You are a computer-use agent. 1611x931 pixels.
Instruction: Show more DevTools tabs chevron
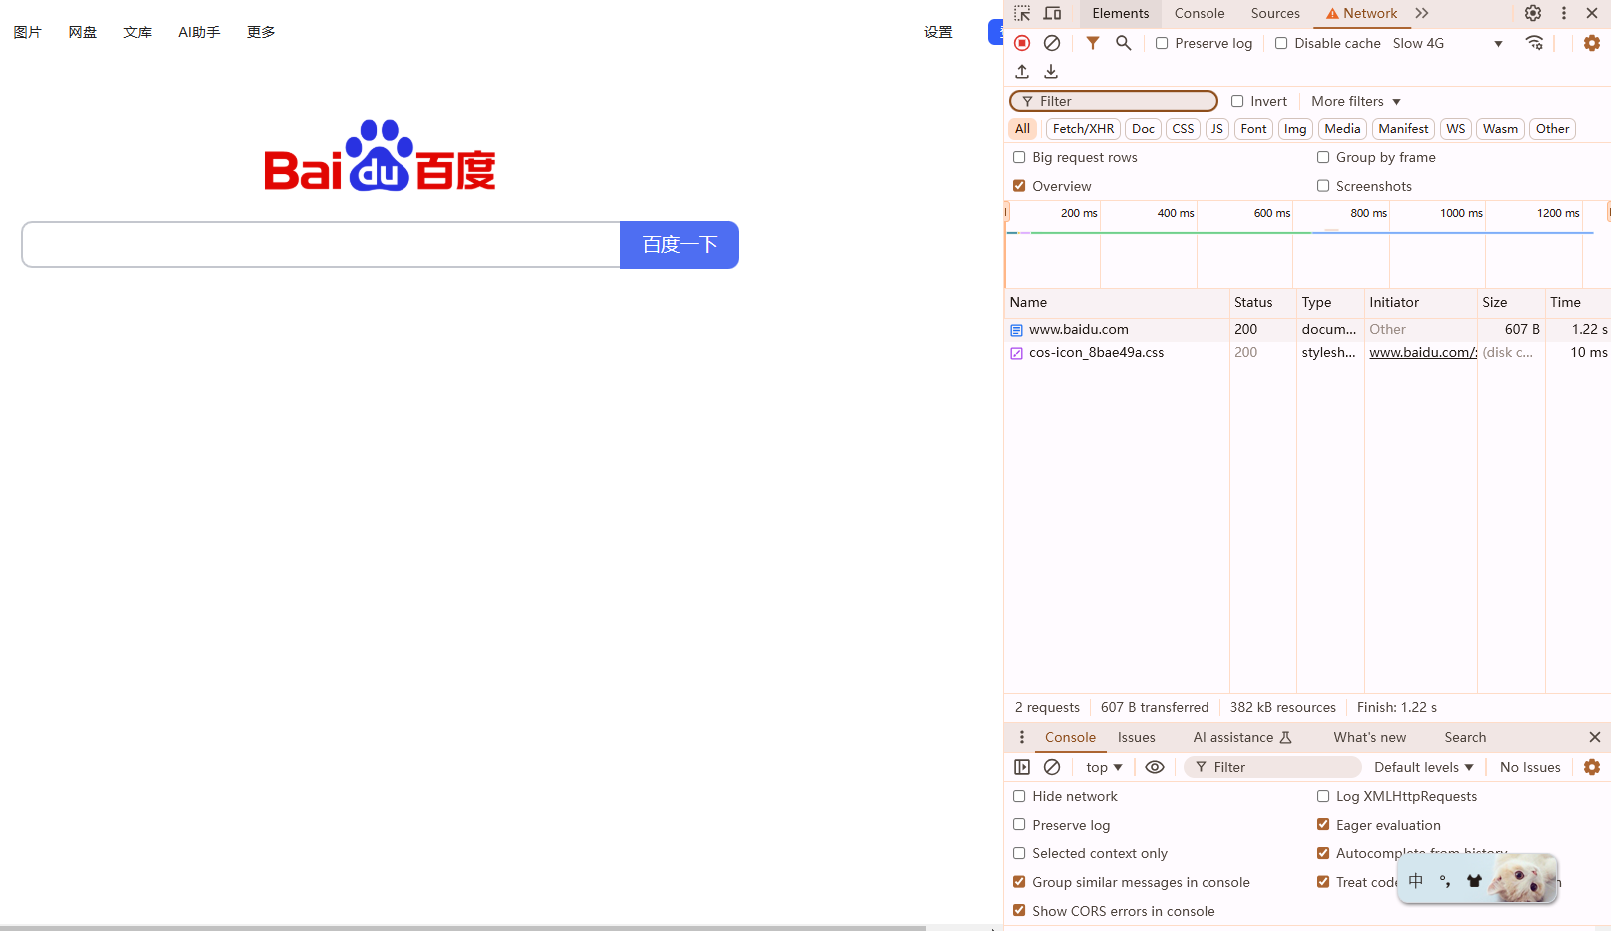pos(1422,13)
